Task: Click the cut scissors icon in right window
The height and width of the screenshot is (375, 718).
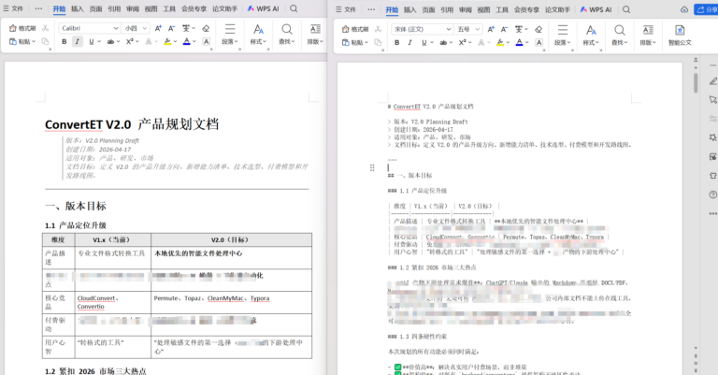Action: point(378,29)
